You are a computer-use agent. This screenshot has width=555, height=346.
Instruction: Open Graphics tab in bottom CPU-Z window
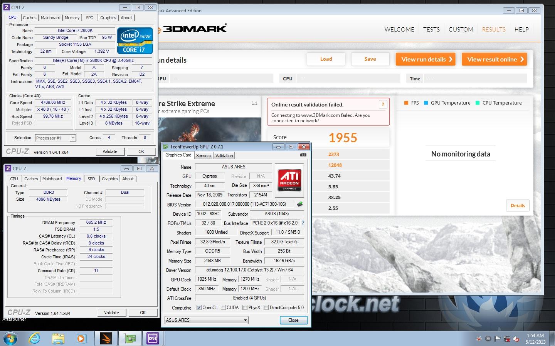pyautogui.click(x=110, y=179)
